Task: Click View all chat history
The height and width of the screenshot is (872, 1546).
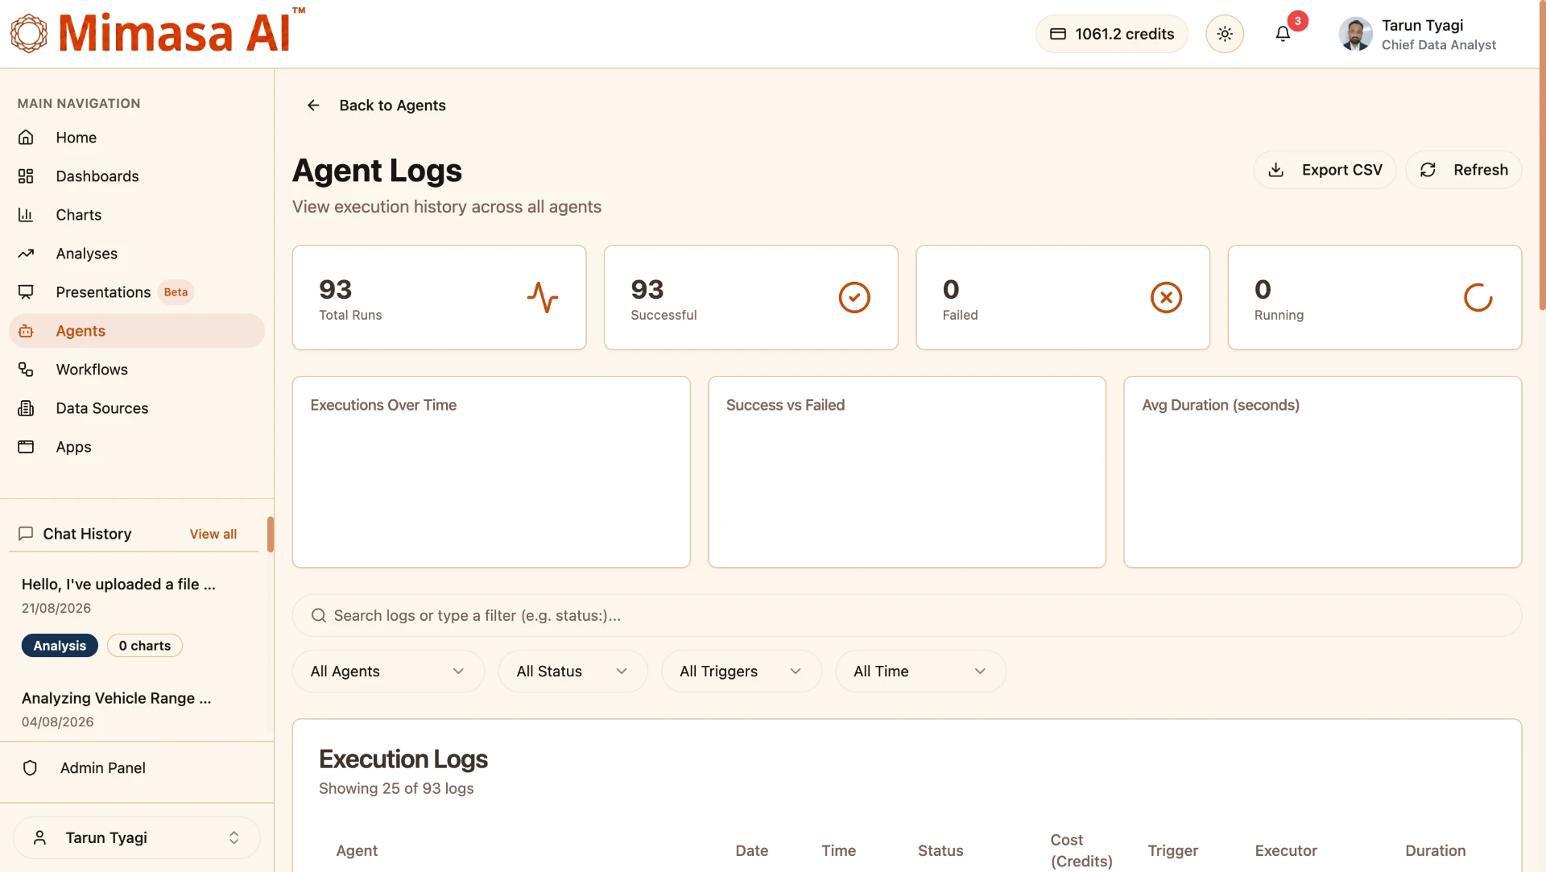Action: click(213, 534)
